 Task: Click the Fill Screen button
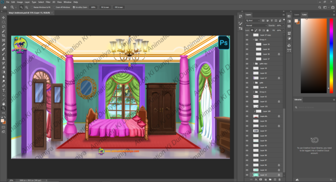coord(119,7)
